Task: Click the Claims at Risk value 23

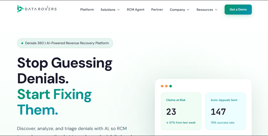Action: pos(171,112)
